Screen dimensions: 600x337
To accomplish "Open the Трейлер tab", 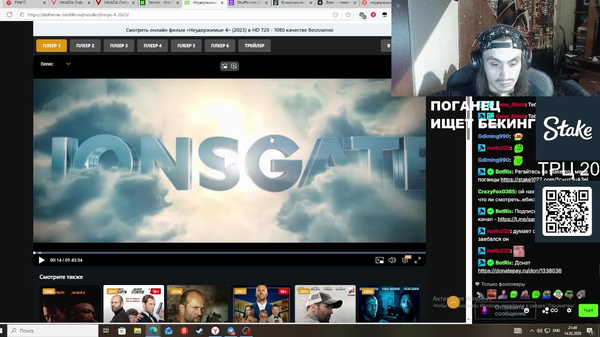I will 255,45.
